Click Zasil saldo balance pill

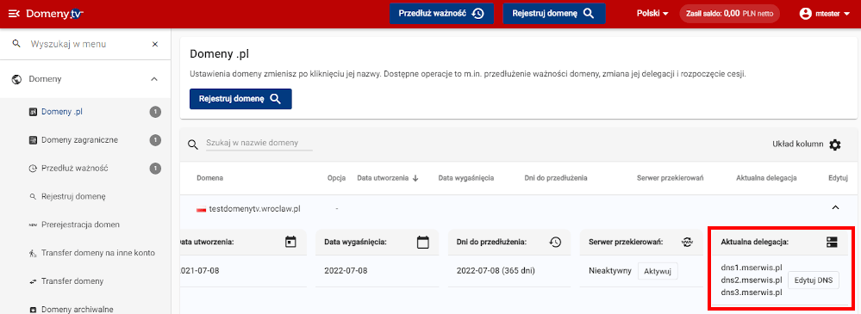pyautogui.click(x=730, y=14)
